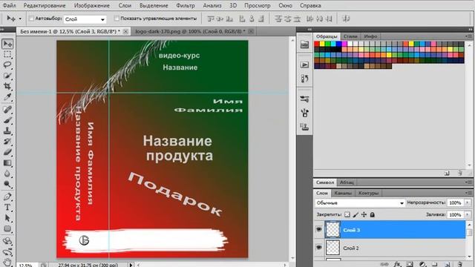Click the Auto-Align Layers icon in options bar
Image resolution: width=475 pixels, height=267 pixels.
[347, 19]
